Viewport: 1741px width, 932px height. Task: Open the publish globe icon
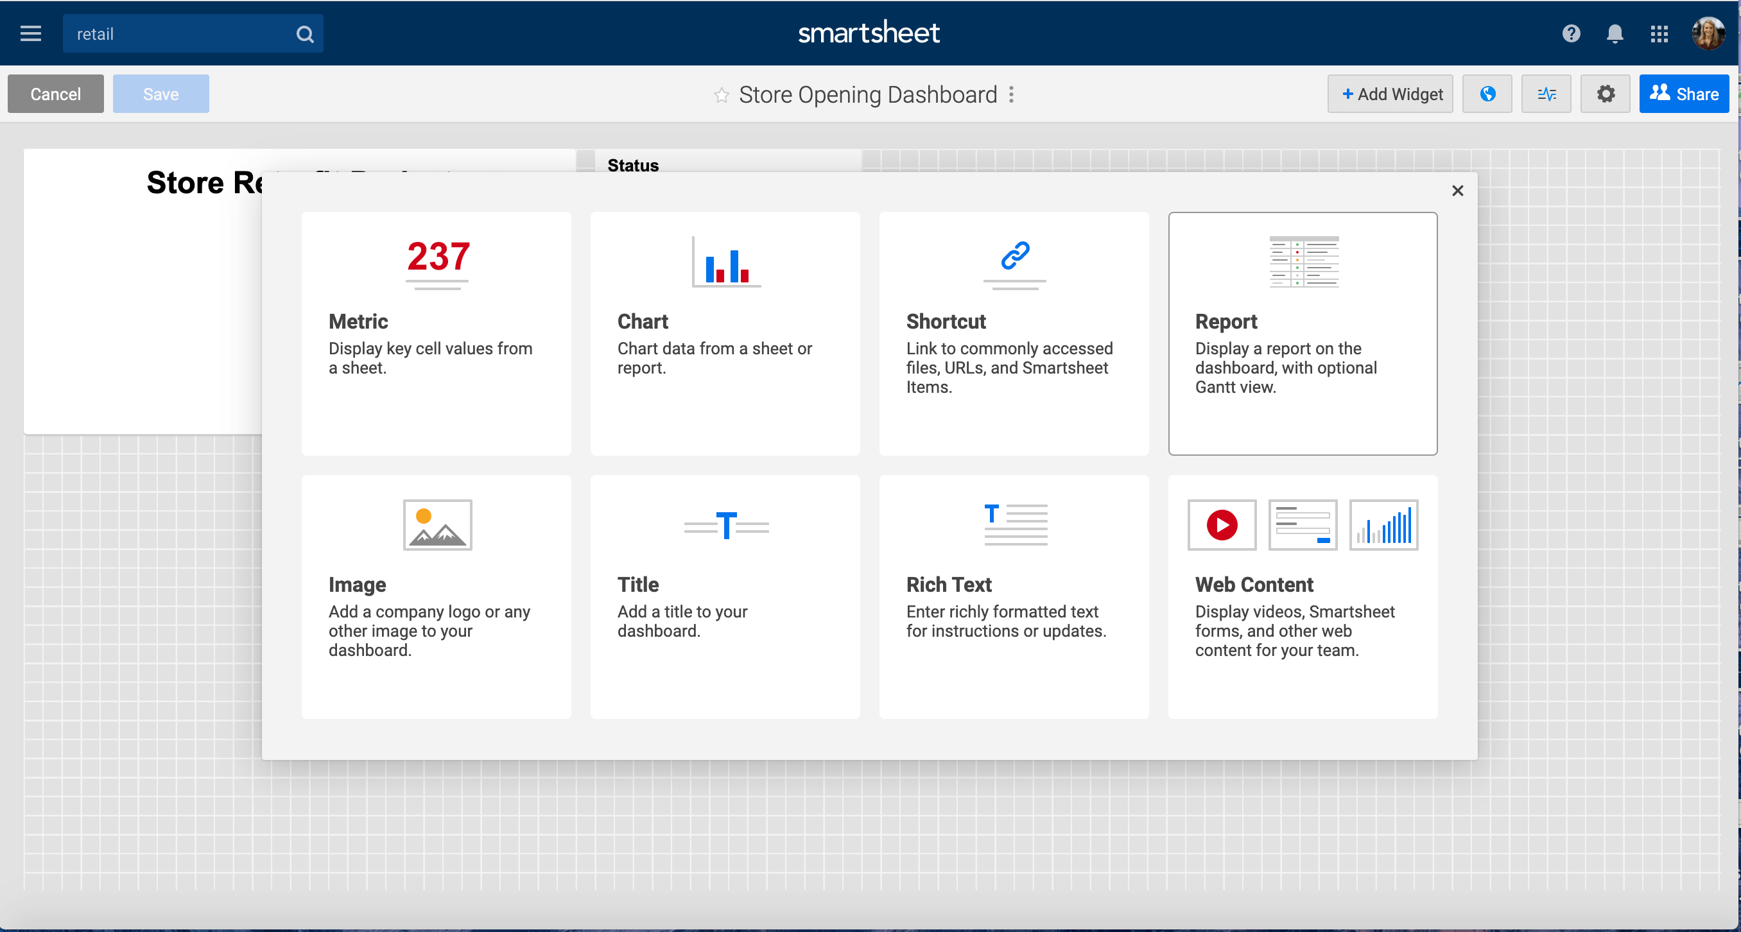[x=1487, y=93]
